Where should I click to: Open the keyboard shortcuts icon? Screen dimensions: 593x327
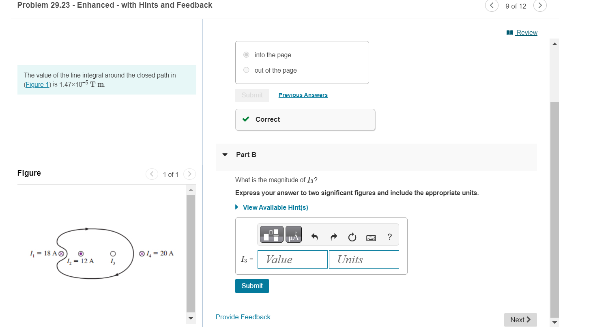click(372, 237)
